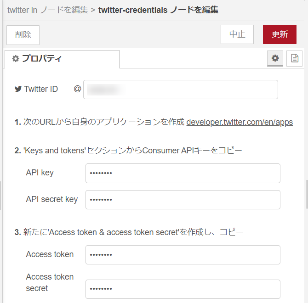
Task: Click the 'Access token secret' label
Action: click(x=50, y=282)
